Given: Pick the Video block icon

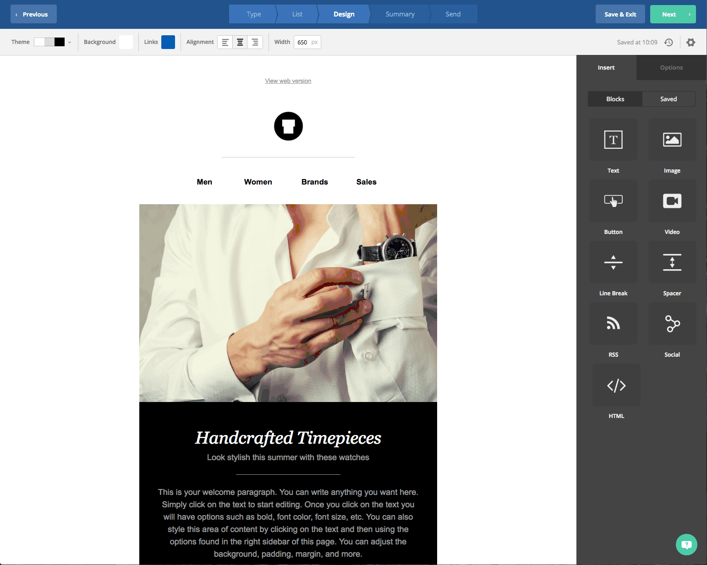Looking at the screenshot, I should click(x=672, y=201).
